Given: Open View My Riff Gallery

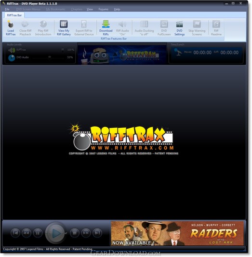Looking at the screenshot, I should (x=64, y=28).
